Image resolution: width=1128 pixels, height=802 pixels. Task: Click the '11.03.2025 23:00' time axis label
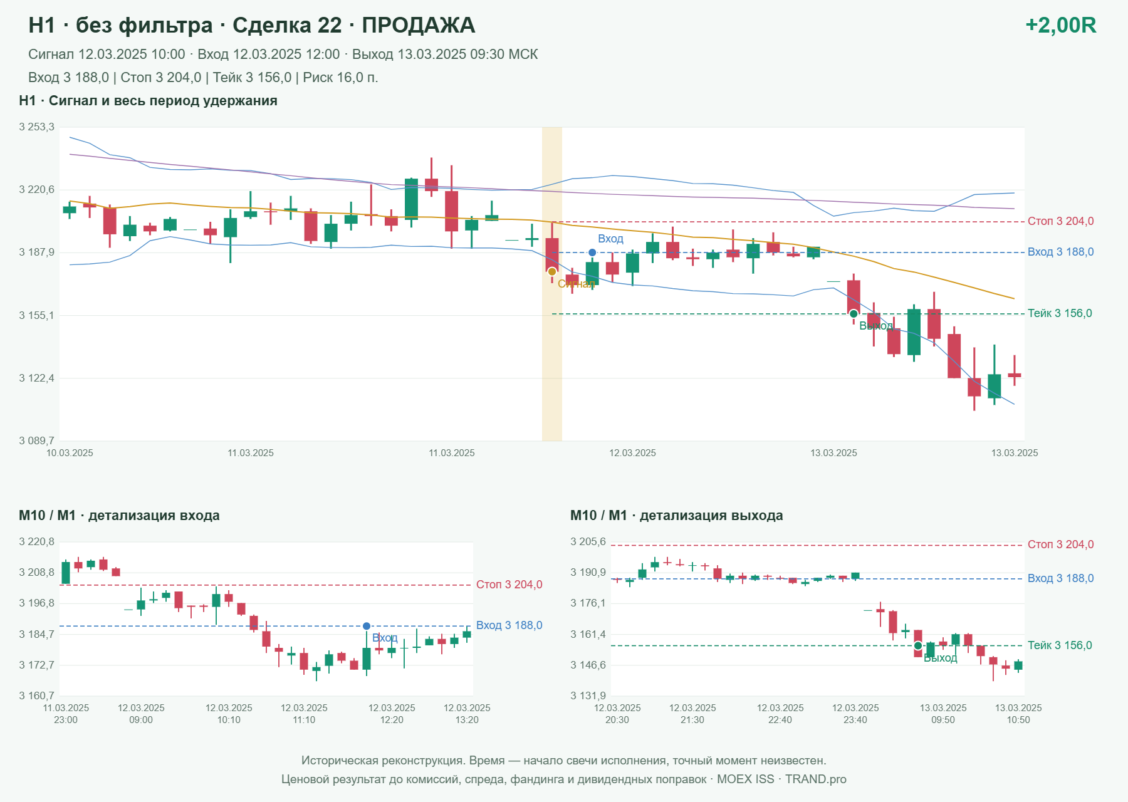[x=66, y=714]
